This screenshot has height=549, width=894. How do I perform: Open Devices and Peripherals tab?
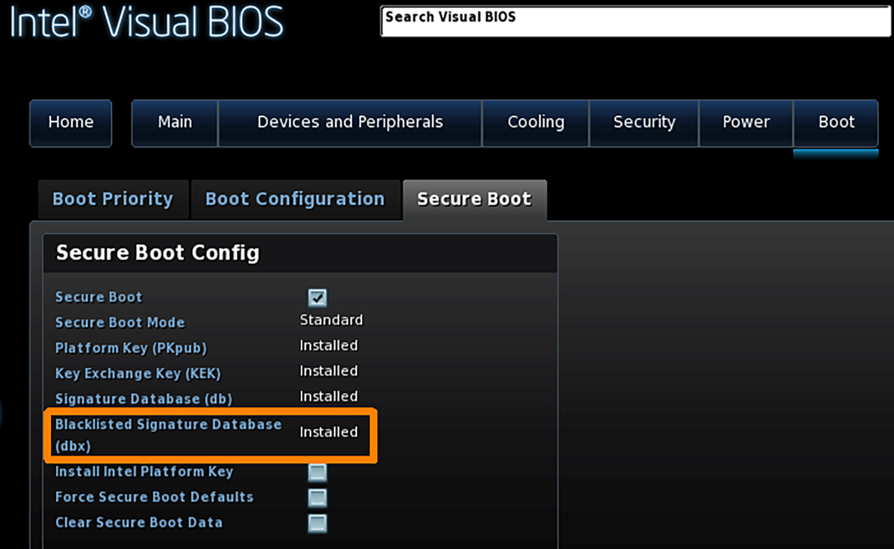(x=350, y=122)
